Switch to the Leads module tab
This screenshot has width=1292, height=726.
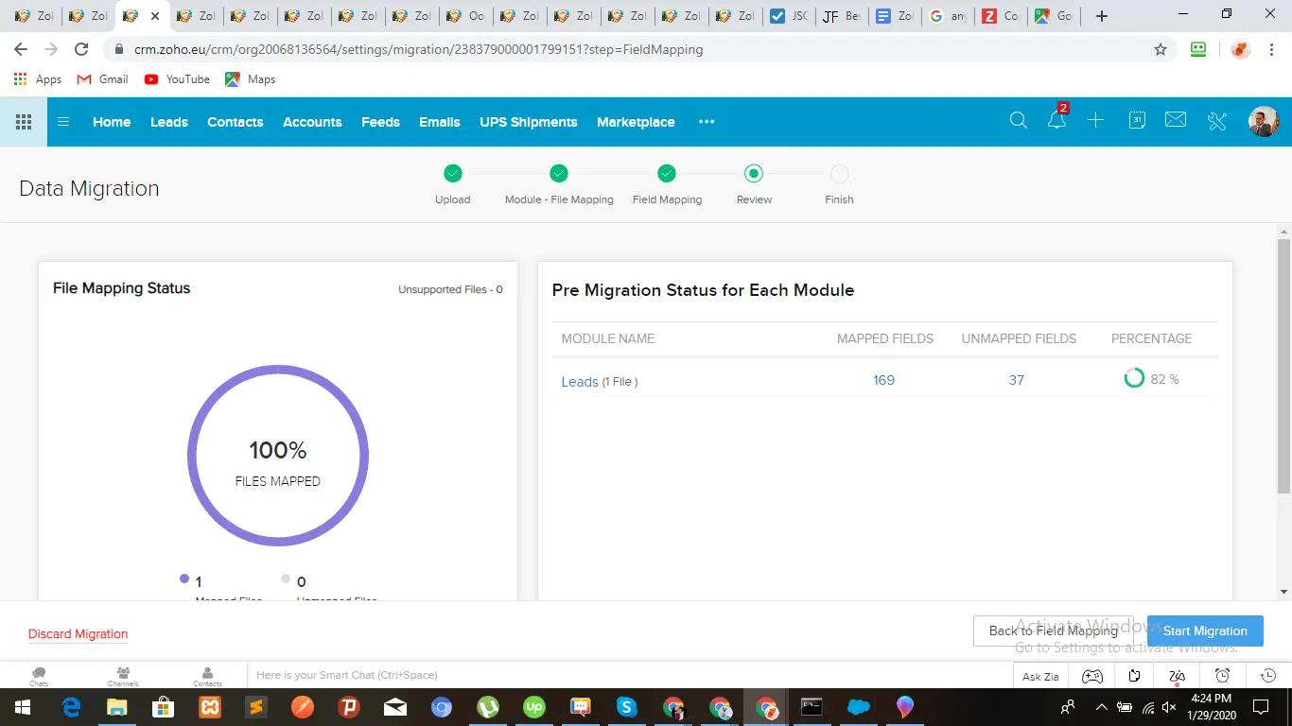[168, 122]
